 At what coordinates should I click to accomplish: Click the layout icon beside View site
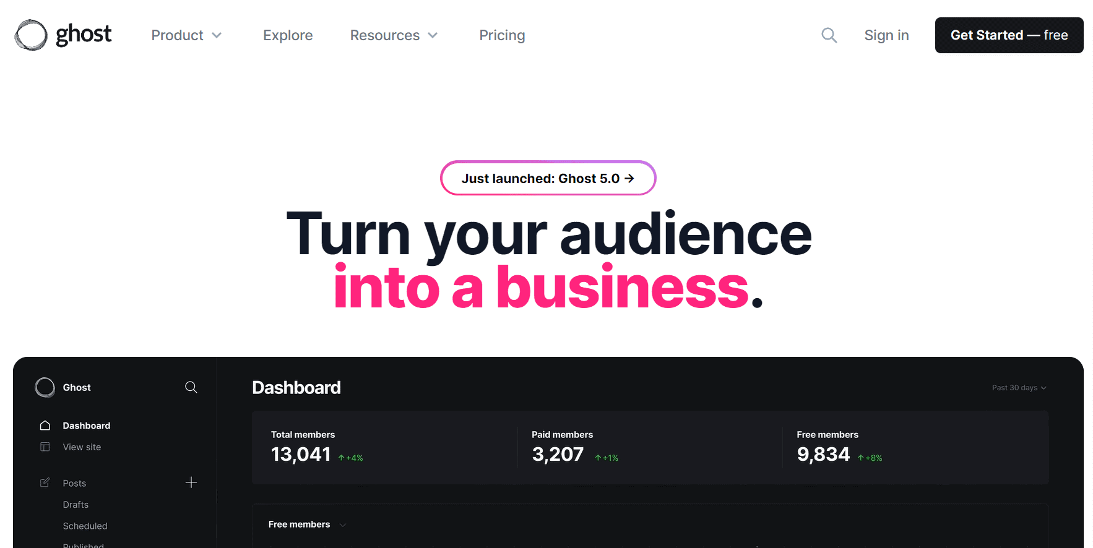45,447
